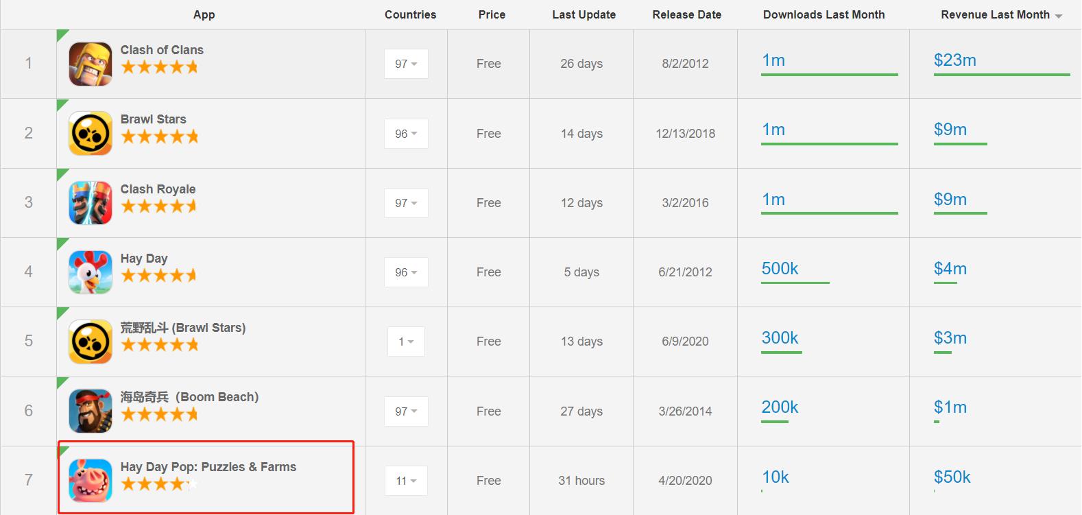The height and width of the screenshot is (515, 1082).
Task: Open the Boom Beach app icon
Action: [x=91, y=411]
